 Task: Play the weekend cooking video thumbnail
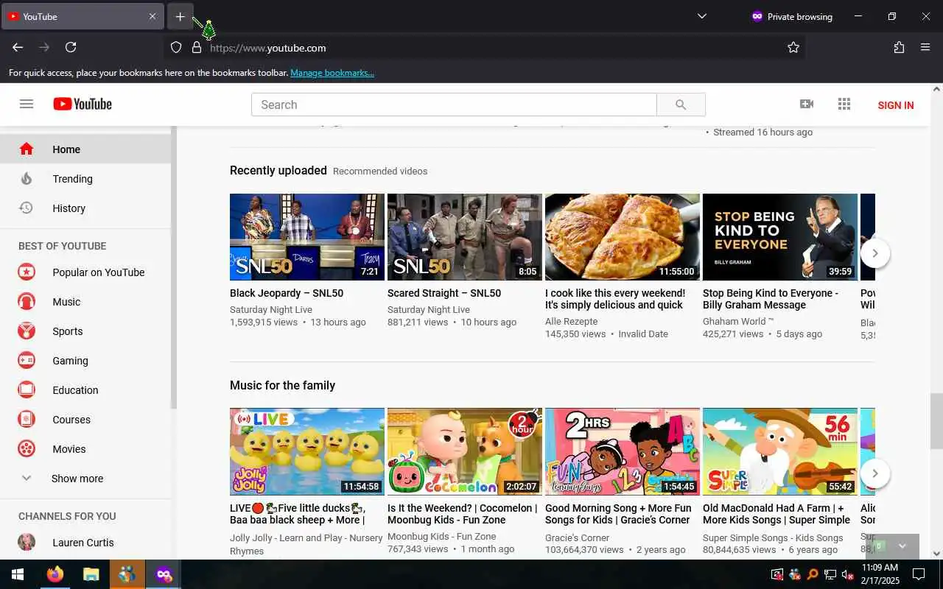(623, 237)
